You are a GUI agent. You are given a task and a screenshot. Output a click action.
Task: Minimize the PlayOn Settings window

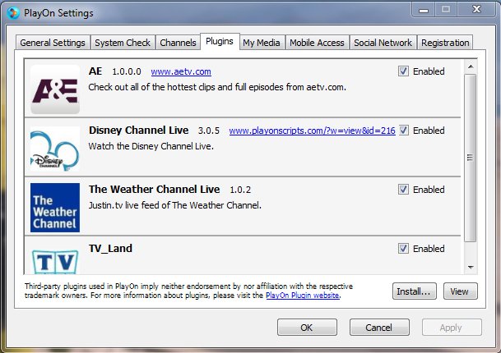[424, 10]
